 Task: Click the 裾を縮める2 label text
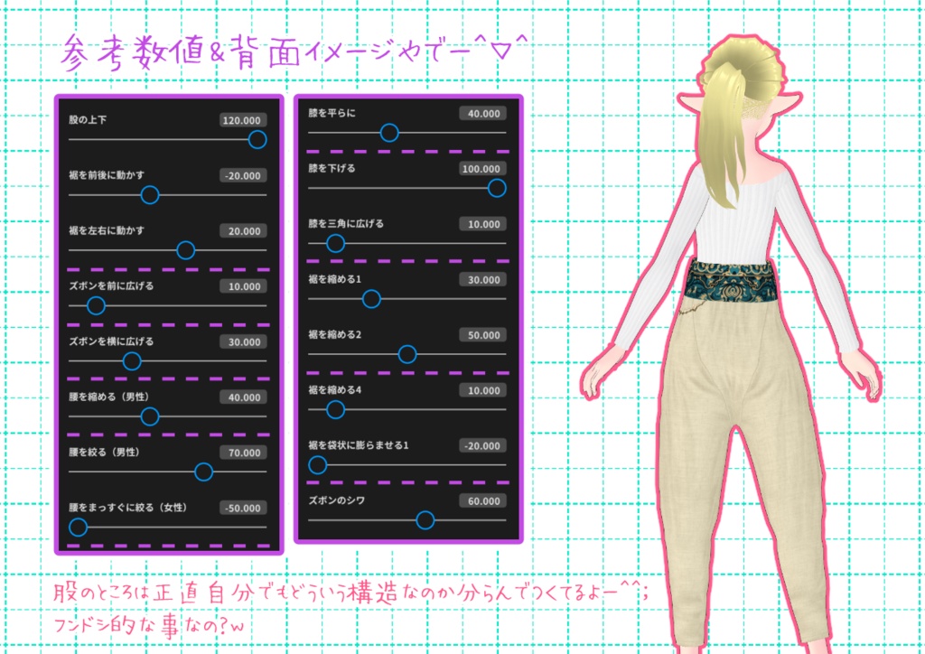tap(334, 335)
